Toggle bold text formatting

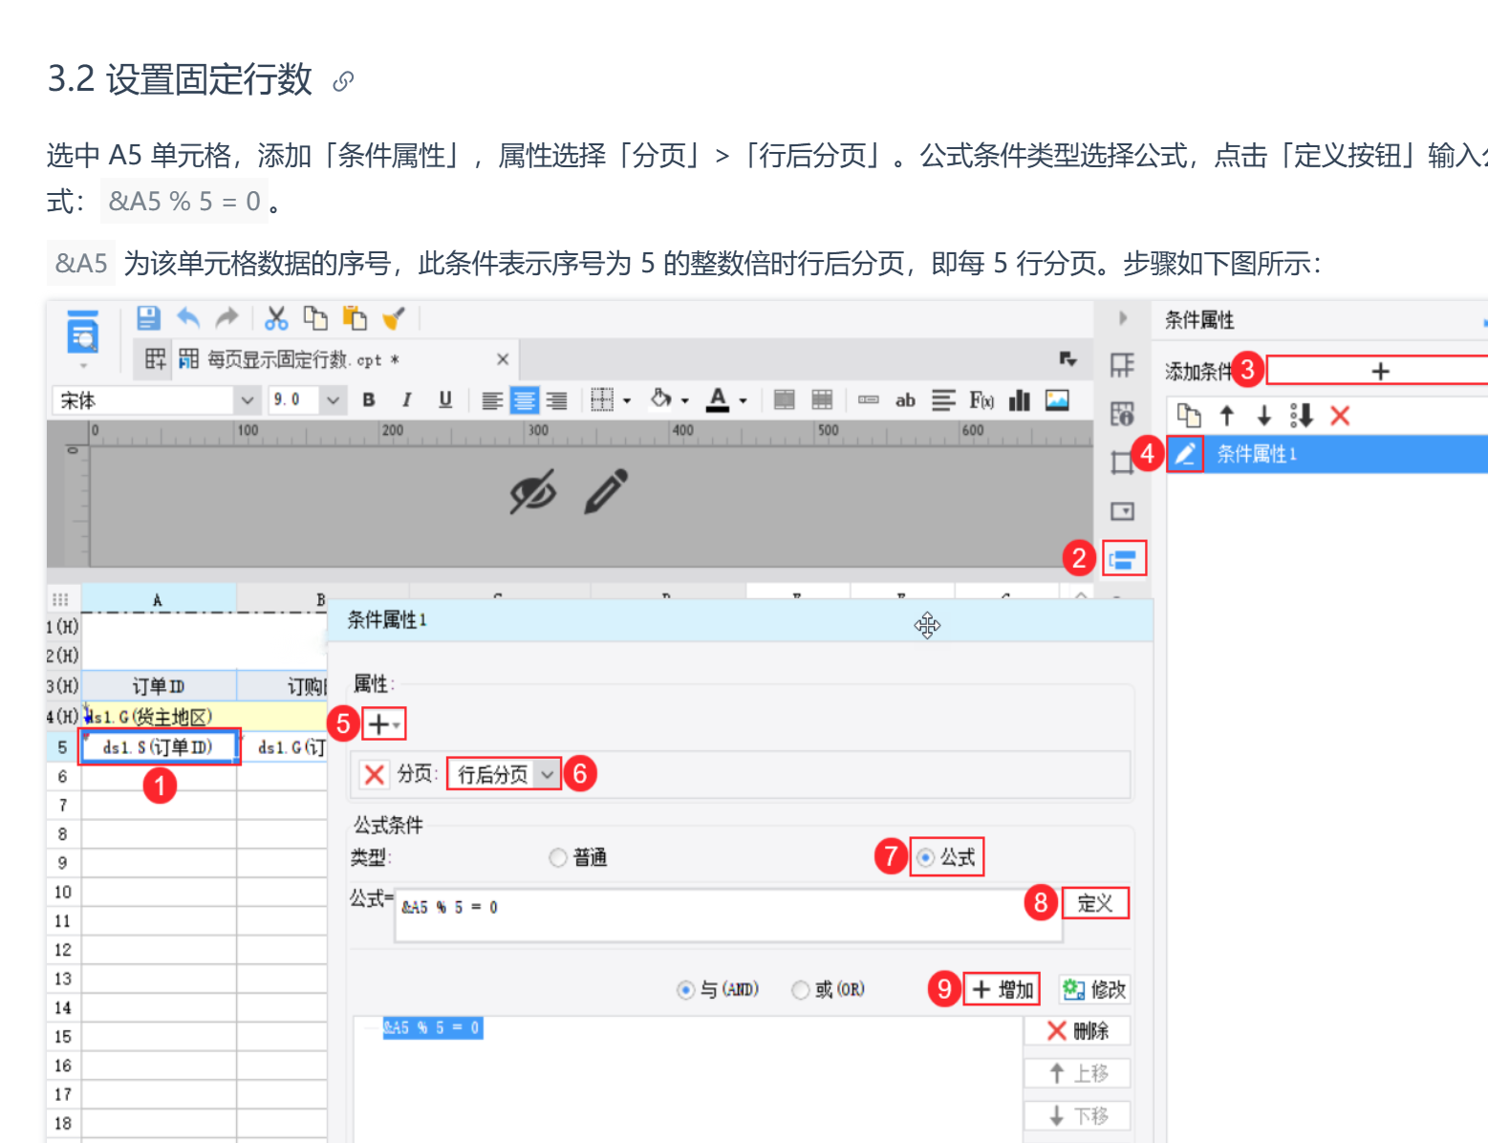click(x=369, y=400)
